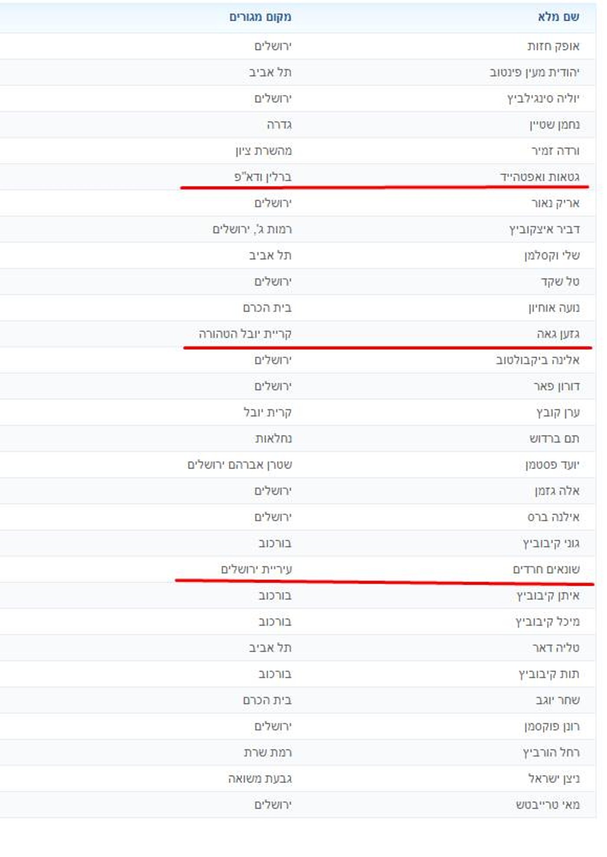Image resolution: width=607 pixels, height=857 pixels.
Task: Select the last name 'מאי טרייבטש'
Action: (x=548, y=805)
